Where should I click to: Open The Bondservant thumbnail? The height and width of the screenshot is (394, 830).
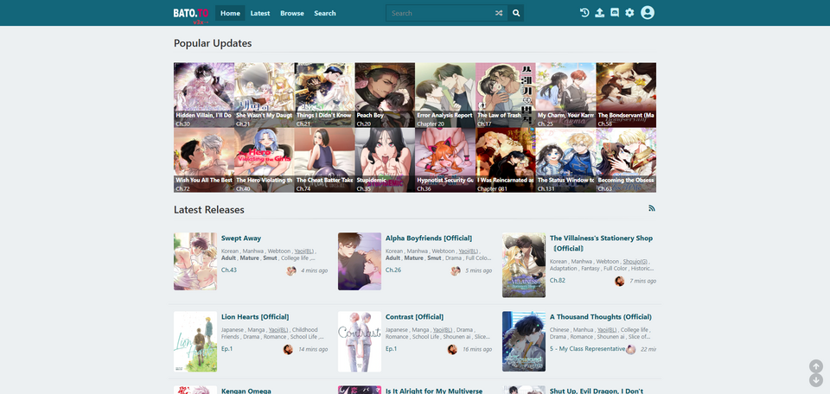click(x=626, y=95)
